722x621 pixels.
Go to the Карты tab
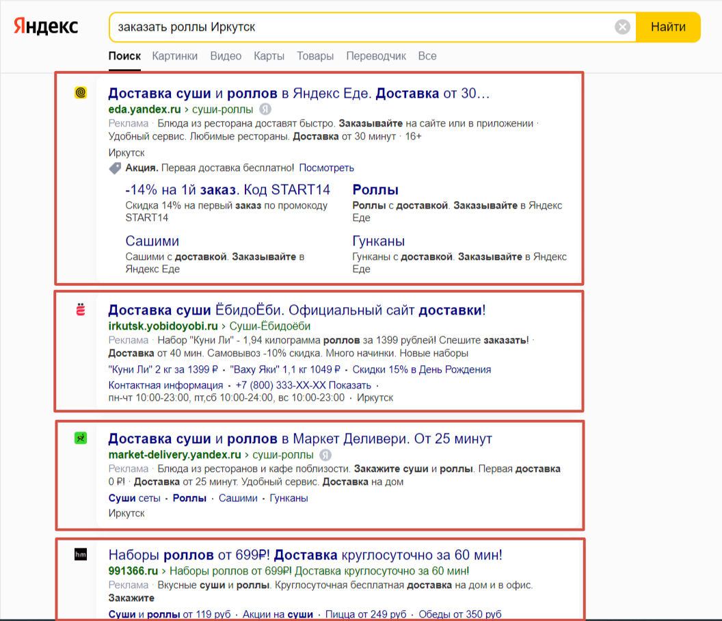click(x=269, y=56)
